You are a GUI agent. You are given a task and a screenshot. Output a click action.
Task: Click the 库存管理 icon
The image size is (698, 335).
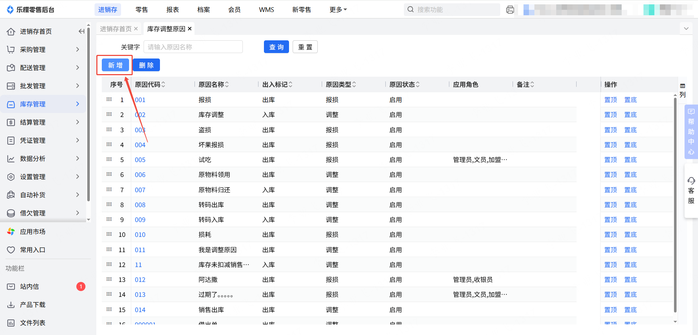11,104
